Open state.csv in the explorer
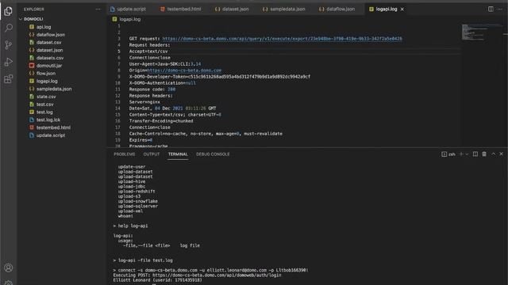The height and width of the screenshot is (285, 508). 46,97
